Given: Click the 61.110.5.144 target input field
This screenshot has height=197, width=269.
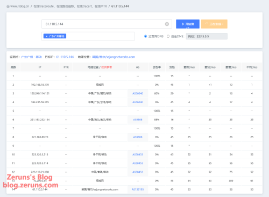Looking at the screenshot, I should tap(107, 24).
